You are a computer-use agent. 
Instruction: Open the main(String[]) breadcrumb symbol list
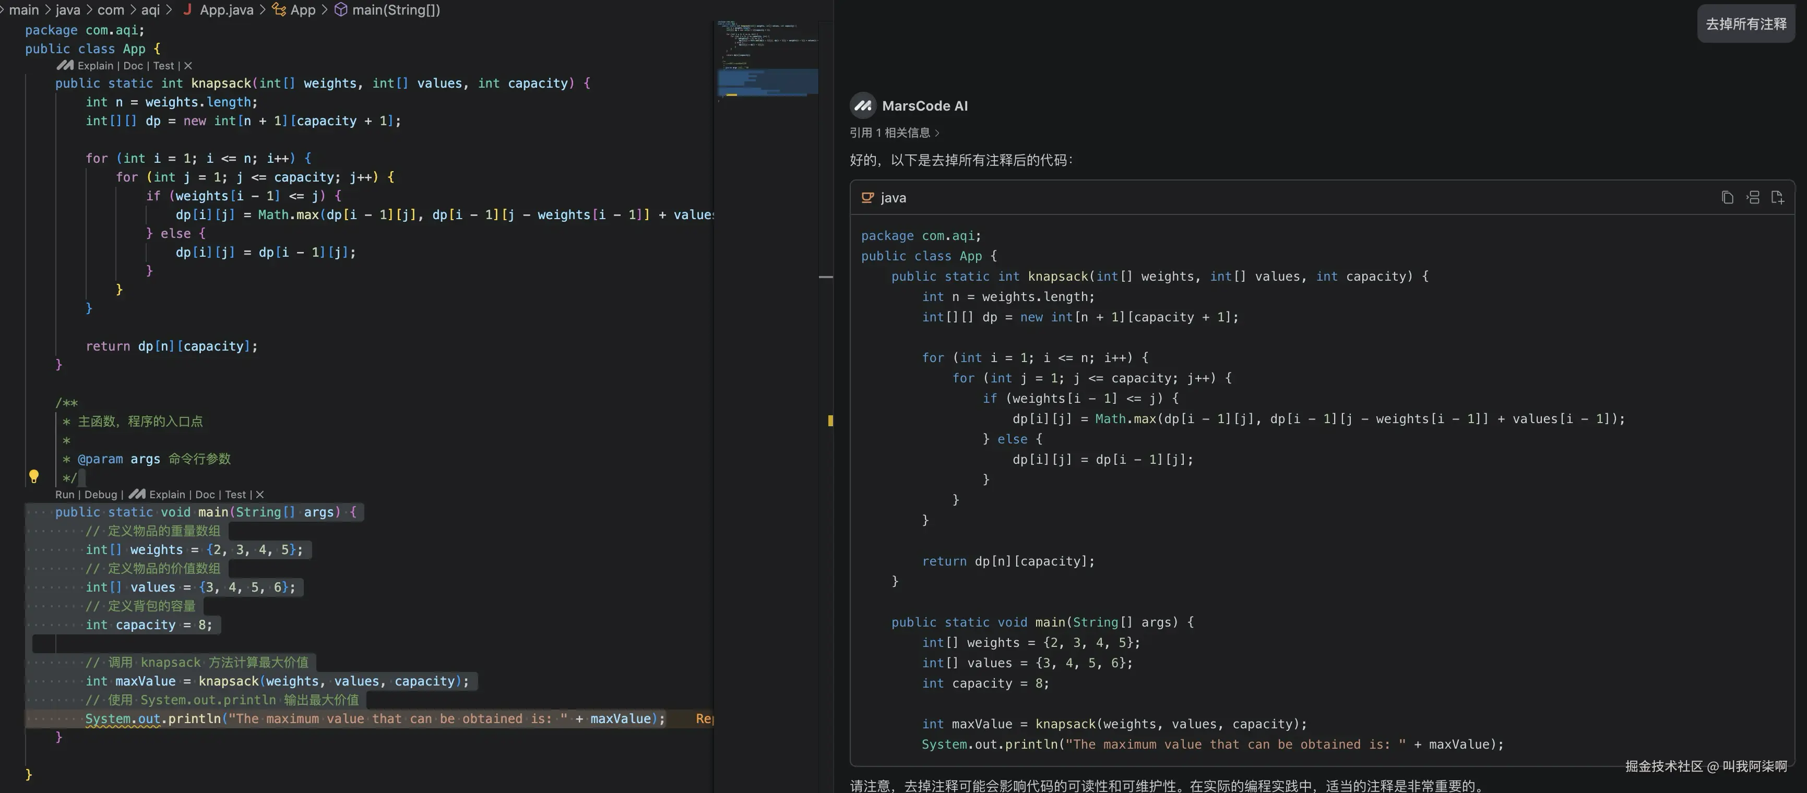click(x=396, y=10)
